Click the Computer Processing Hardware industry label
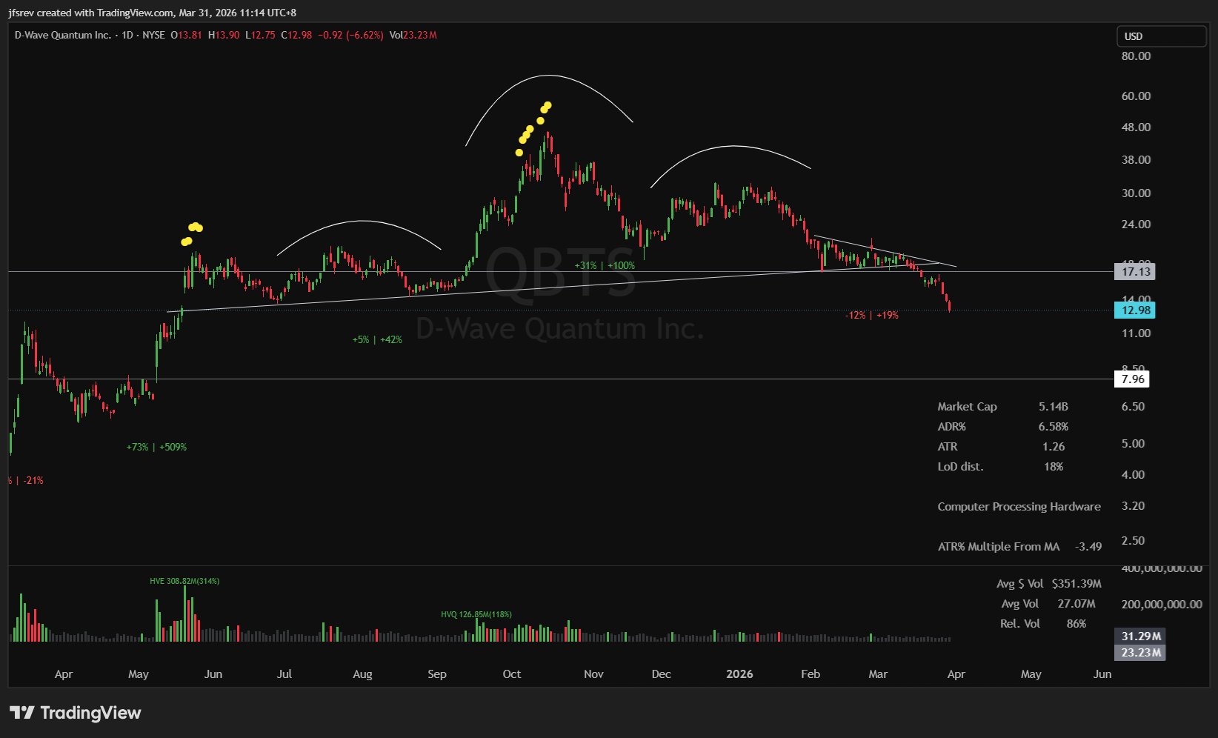Screen dimensions: 1218x738 (x=1019, y=507)
